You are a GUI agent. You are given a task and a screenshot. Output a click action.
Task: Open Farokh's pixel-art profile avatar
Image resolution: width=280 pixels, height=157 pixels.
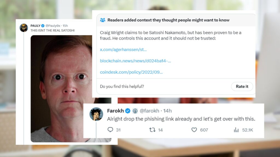click(x=96, y=114)
